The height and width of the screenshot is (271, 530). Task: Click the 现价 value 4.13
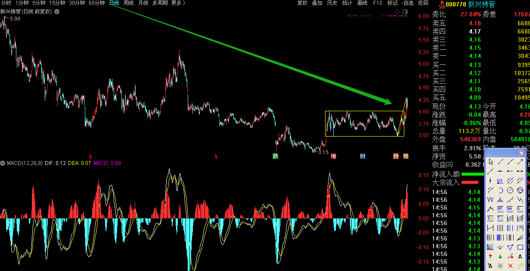pyautogui.click(x=475, y=107)
